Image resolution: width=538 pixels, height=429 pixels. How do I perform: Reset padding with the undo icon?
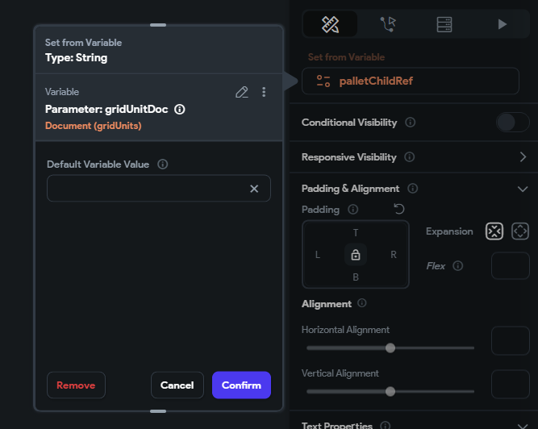click(399, 209)
